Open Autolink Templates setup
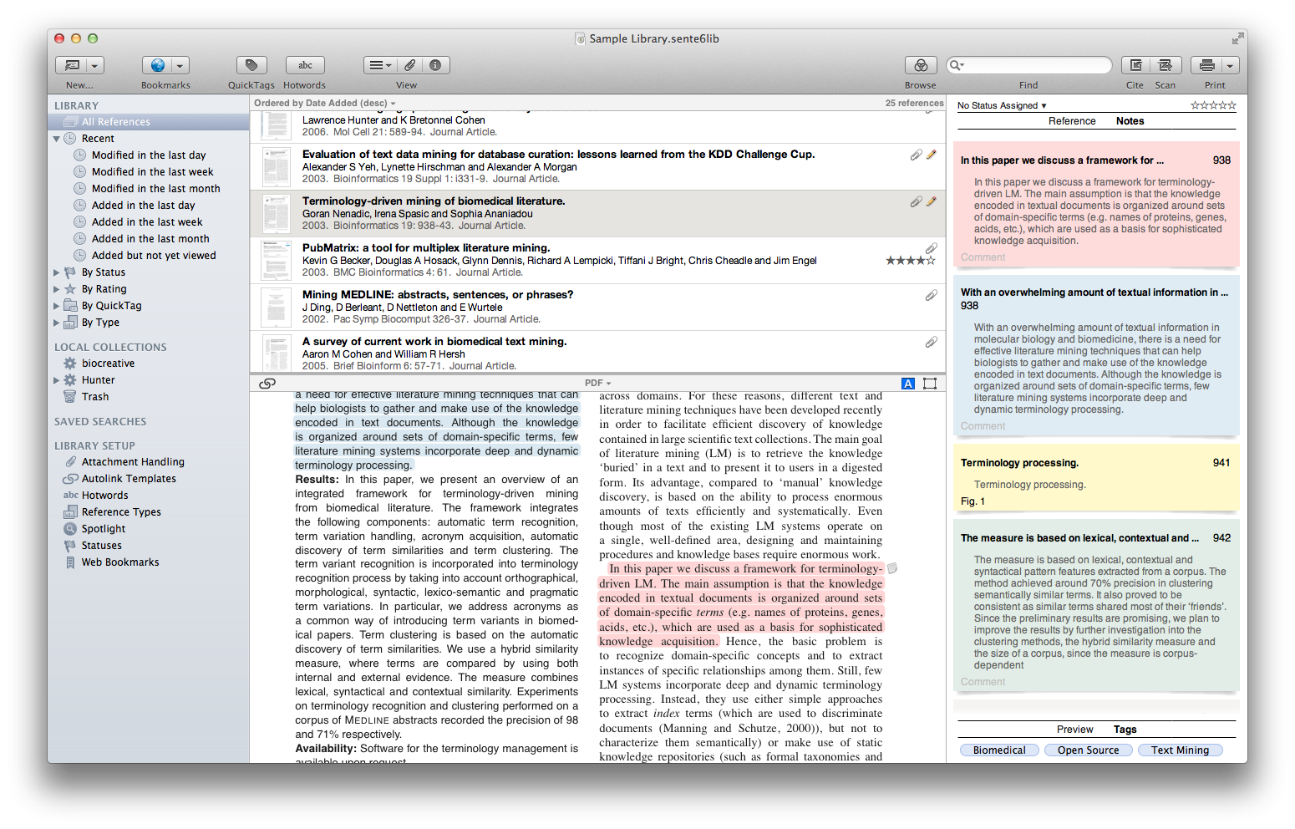 149,479
